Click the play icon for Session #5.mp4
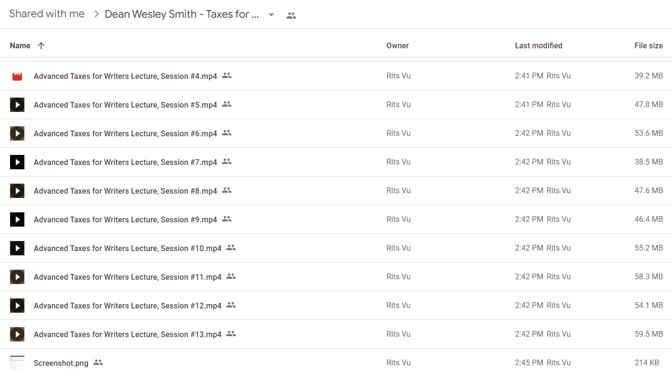Image resolution: width=672 pixels, height=373 pixels. 17,105
